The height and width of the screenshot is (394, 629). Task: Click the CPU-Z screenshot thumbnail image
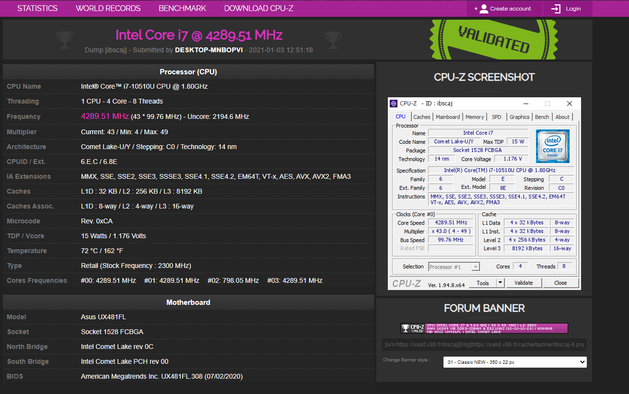pos(484,194)
